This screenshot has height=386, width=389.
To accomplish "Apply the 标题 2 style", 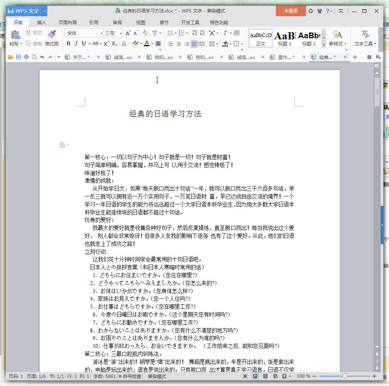I will click(x=309, y=39).
